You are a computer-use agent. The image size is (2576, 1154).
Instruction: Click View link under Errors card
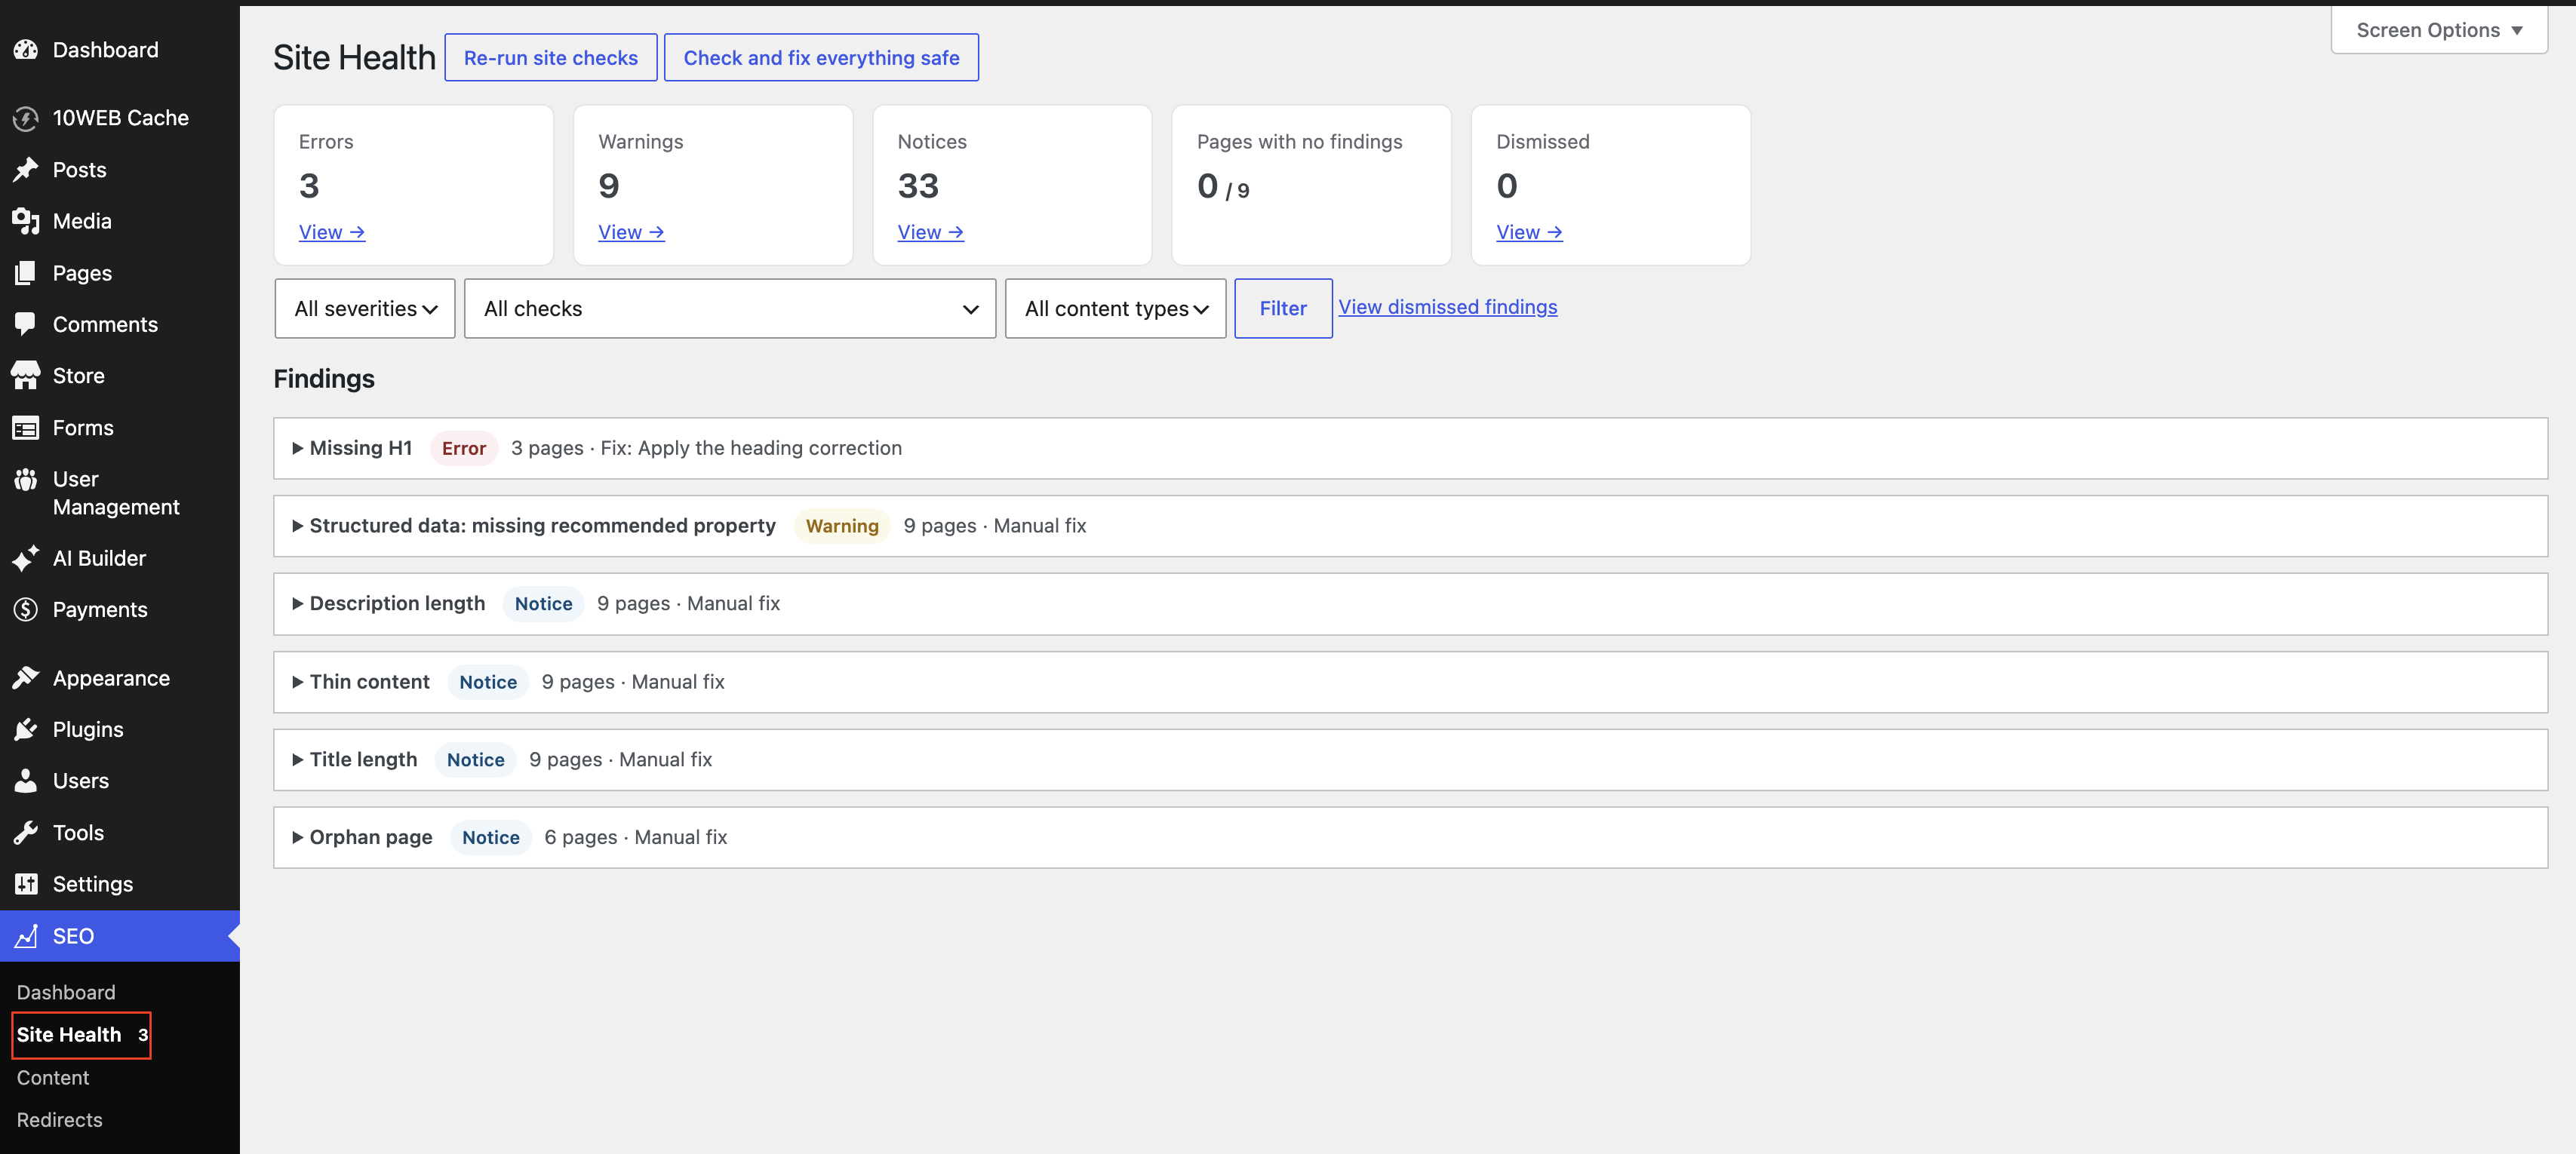click(332, 232)
